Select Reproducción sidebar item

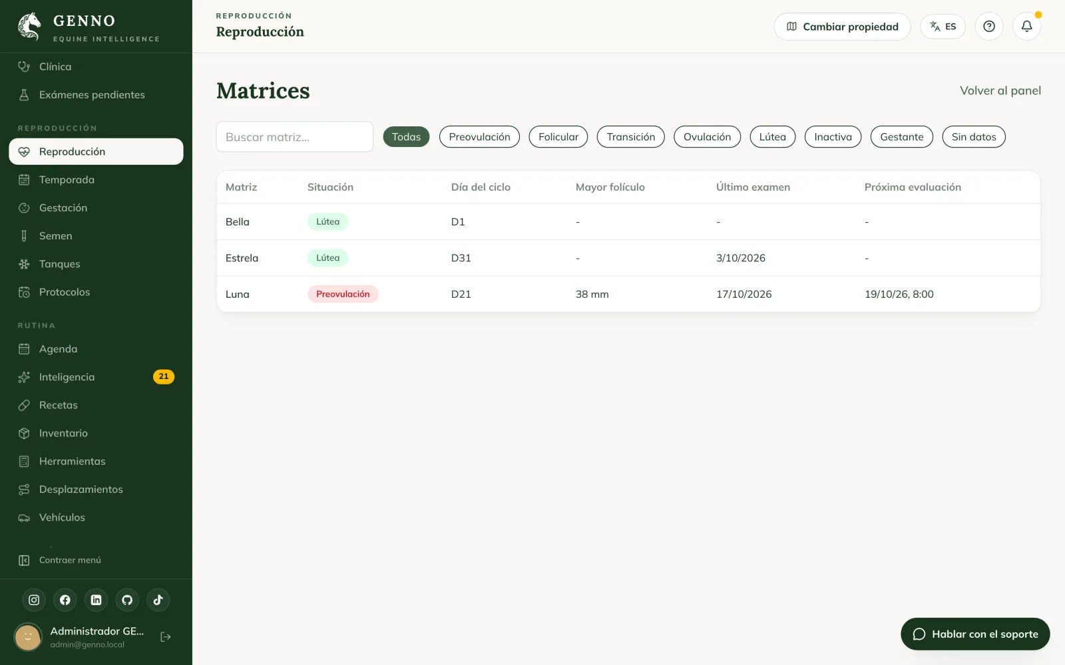(96, 152)
